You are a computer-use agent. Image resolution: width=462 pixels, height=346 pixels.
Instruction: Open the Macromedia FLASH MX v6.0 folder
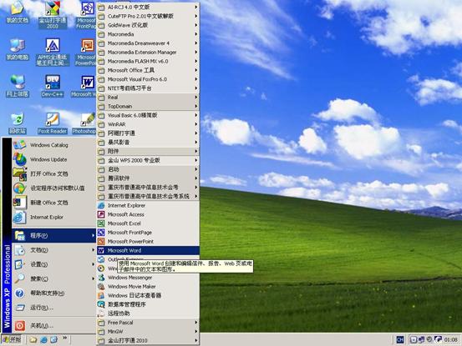pyautogui.click(x=148, y=61)
